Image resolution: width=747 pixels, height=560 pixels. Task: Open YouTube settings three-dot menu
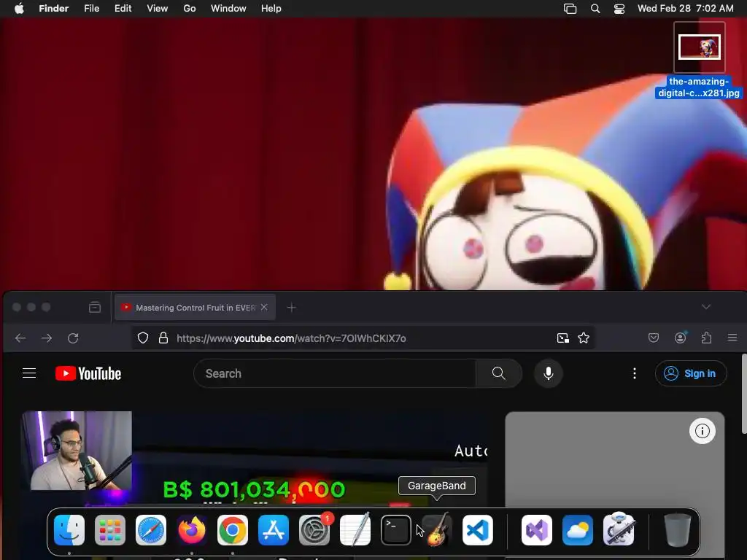click(x=635, y=373)
